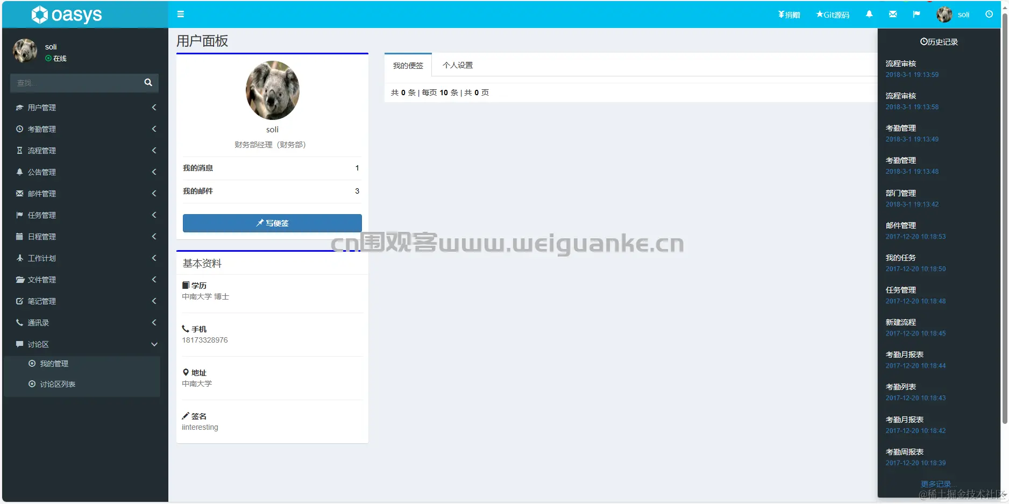The image size is (1009, 504).
Task: Click the 邮件管理 envelope icon
Action: pos(19,194)
